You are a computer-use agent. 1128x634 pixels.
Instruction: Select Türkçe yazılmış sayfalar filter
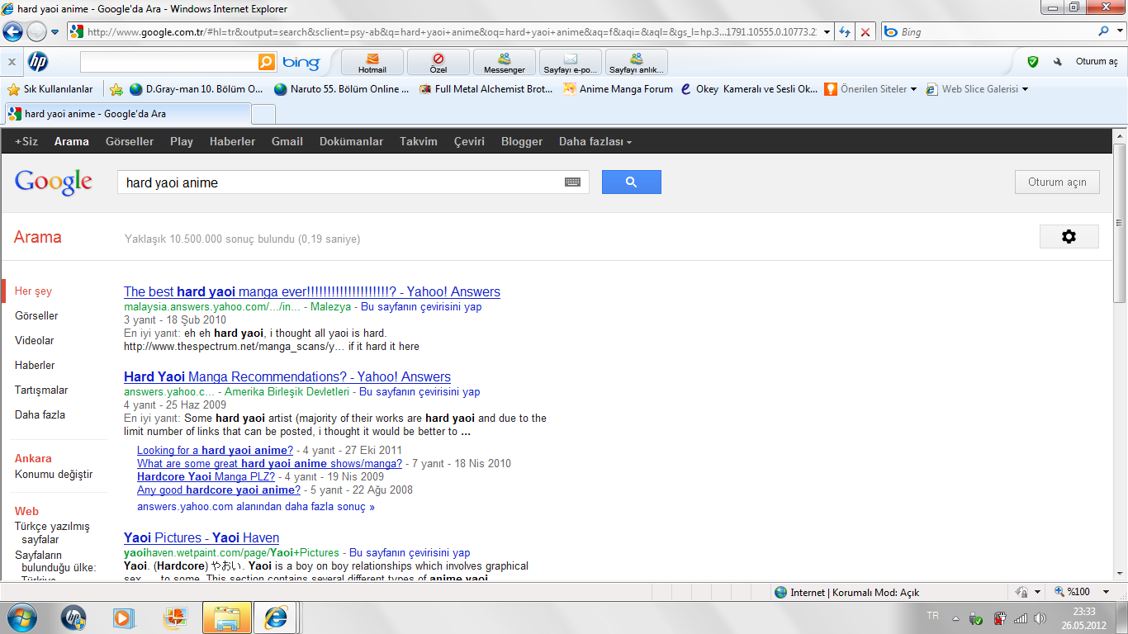tap(52, 532)
